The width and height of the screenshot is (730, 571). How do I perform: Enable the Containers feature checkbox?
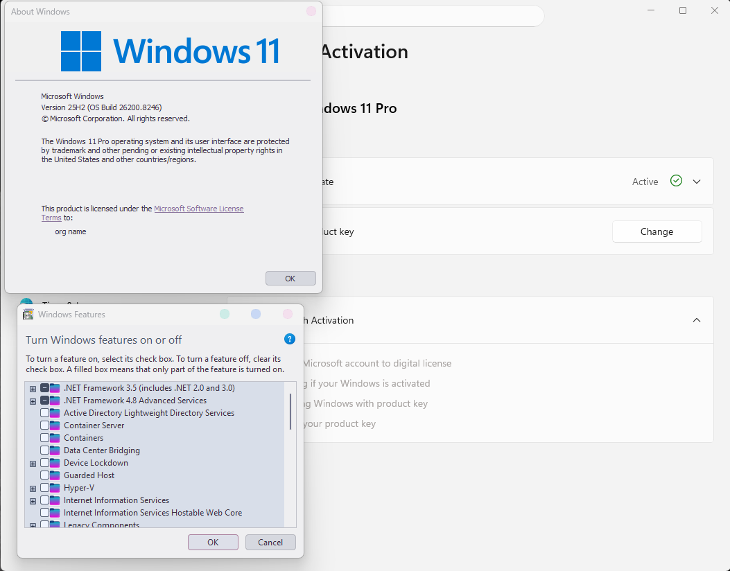44,438
